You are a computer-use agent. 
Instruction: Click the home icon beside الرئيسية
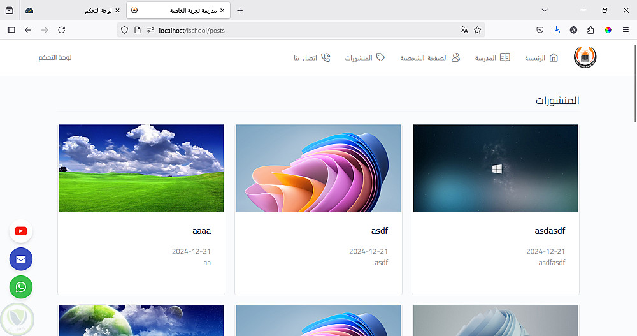pos(554,58)
